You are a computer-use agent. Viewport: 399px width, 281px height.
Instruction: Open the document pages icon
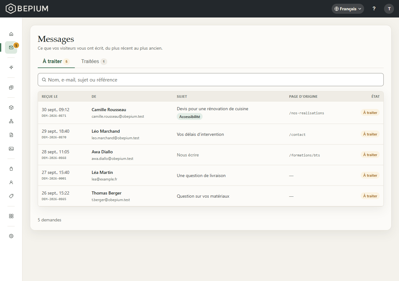click(x=11, y=135)
